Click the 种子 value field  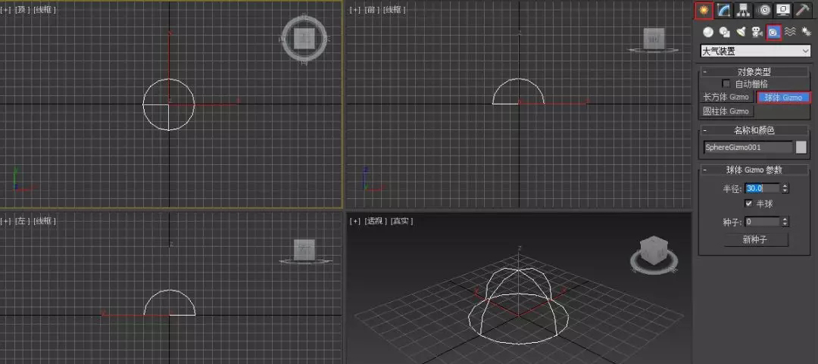coord(763,222)
